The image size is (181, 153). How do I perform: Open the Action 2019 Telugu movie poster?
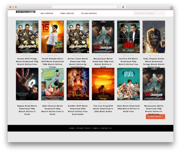tap(27, 37)
